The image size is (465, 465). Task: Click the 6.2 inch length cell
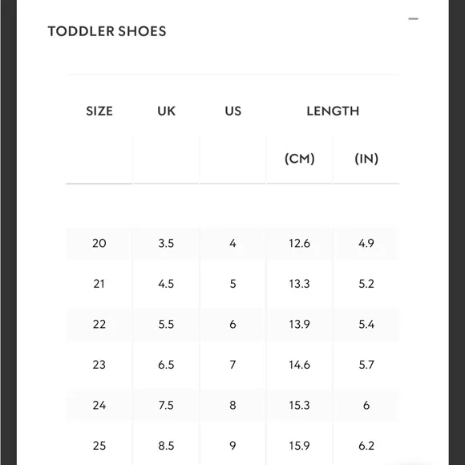tap(366, 446)
